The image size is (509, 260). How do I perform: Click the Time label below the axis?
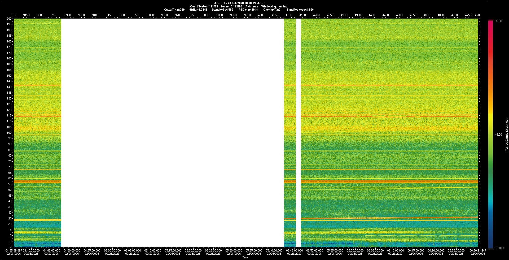coord(245,257)
